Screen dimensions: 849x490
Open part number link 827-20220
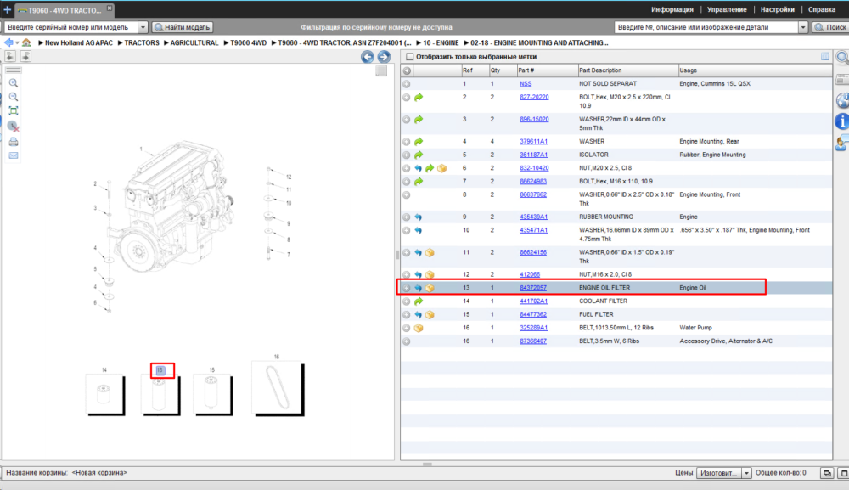[534, 97]
